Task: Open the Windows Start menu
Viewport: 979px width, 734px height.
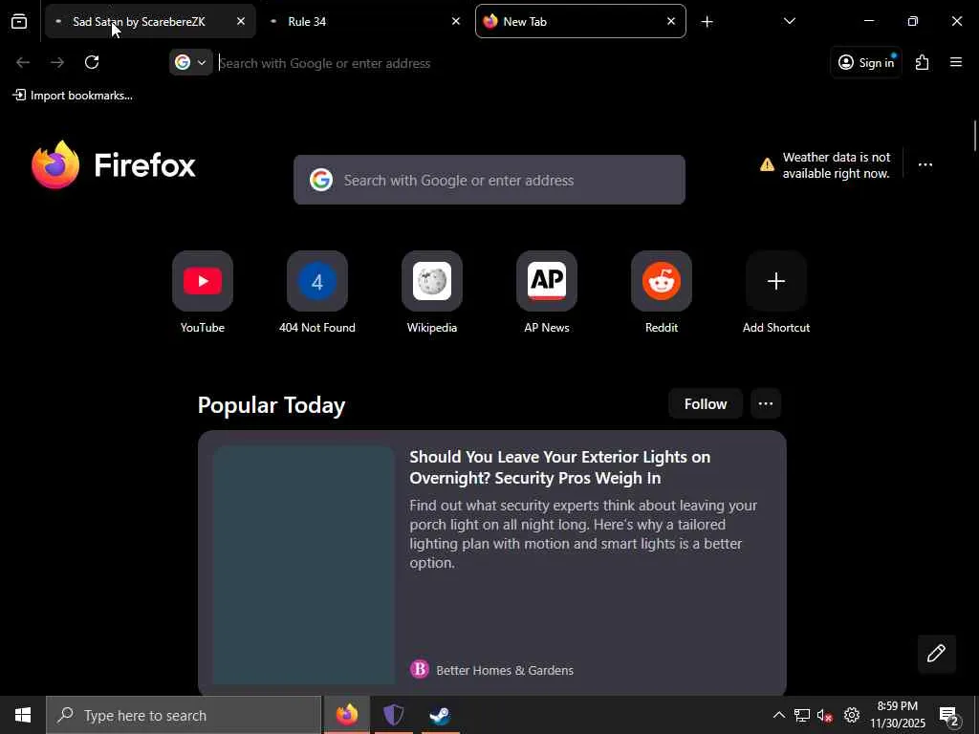Action: pos(23,715)
